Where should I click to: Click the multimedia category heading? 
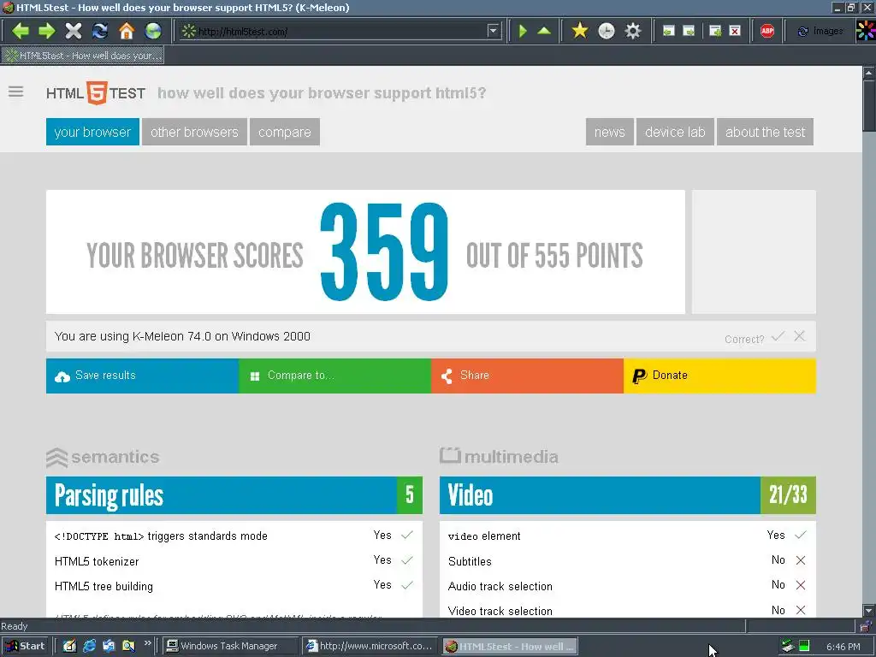coord(499,457)
